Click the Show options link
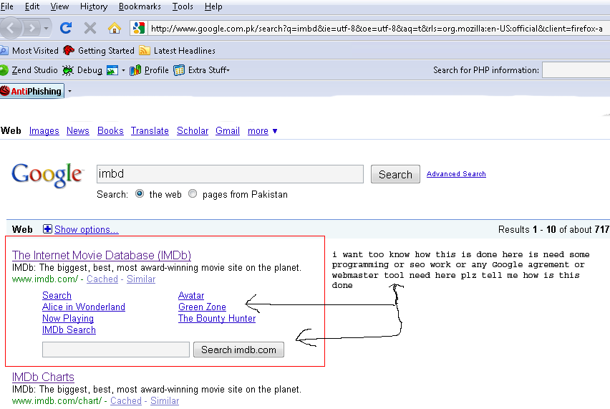This screenshot has height=409, width=610. [x=87, y=230]
